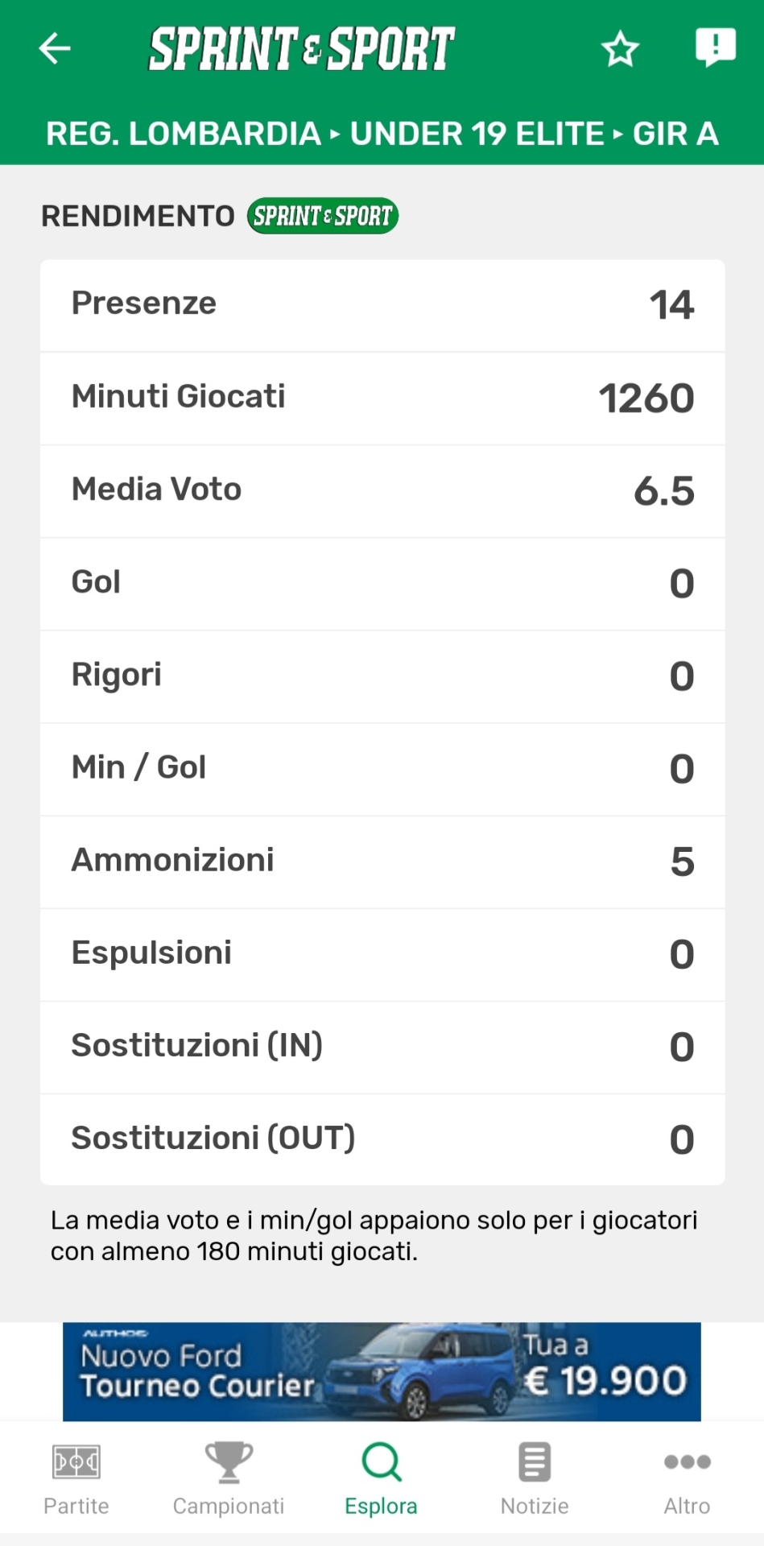Open the Campionati trophy icon
The image size is (764, 1546).
[x=229, y=1461]
